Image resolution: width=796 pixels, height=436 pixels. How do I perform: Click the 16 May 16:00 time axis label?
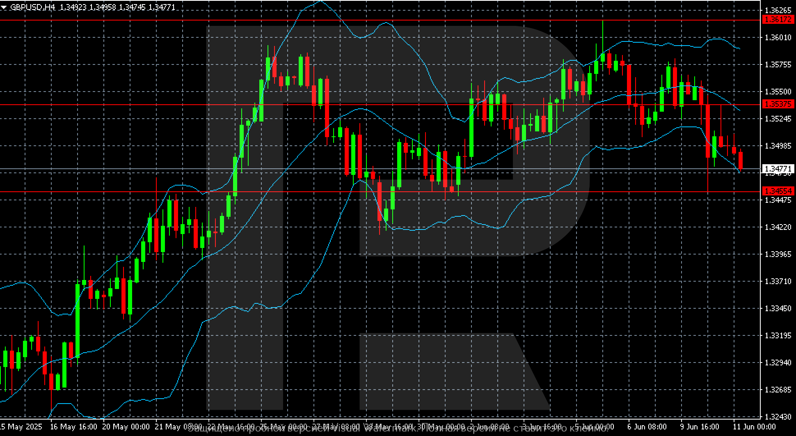pyautogui.click(x=73, y=427)
